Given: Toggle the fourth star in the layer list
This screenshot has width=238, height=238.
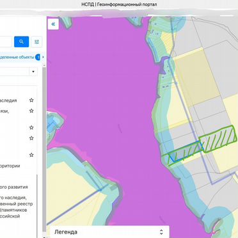Looking at the screenshot, I should pyautogui.click(x=31, y=138).
